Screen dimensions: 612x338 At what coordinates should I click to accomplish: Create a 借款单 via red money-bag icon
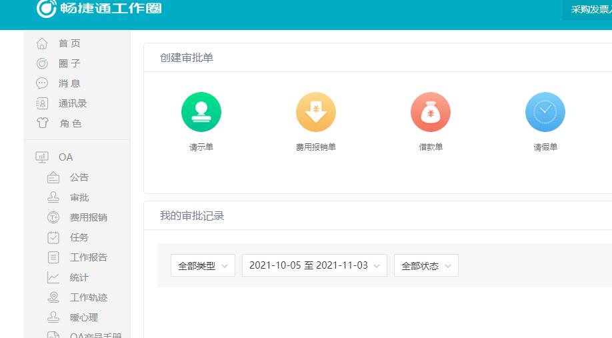(431, 112)
